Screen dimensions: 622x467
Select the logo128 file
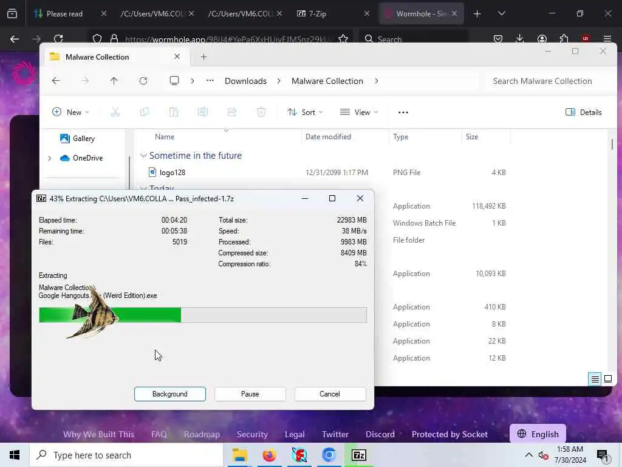(x=172, y=172)
